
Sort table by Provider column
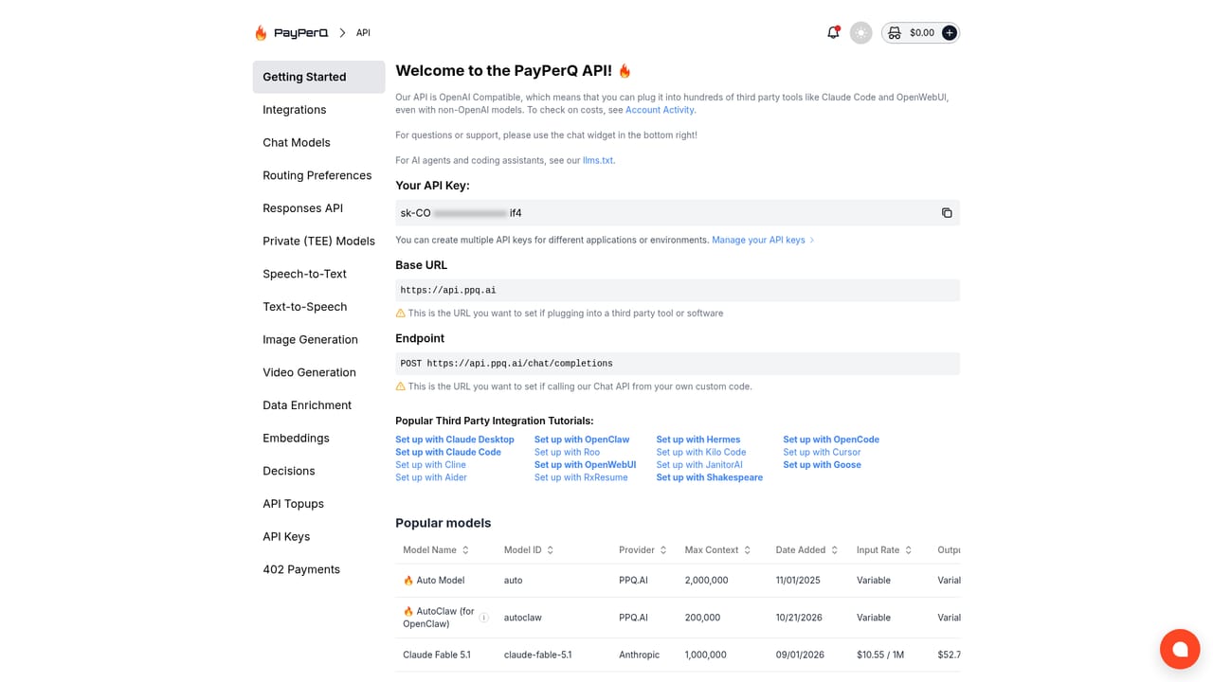pyautogui.click(x=643, y=550)
